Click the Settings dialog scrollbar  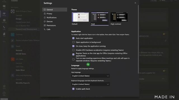pyautogui.click(x=138, y=39)
